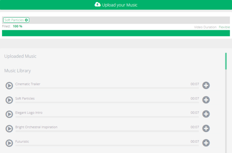Remove the Soft Particles tag

[26, 20]
